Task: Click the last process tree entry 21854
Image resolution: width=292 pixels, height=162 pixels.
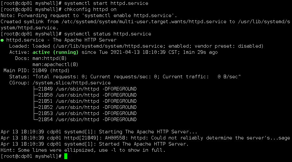Action: tap(87, 119)
